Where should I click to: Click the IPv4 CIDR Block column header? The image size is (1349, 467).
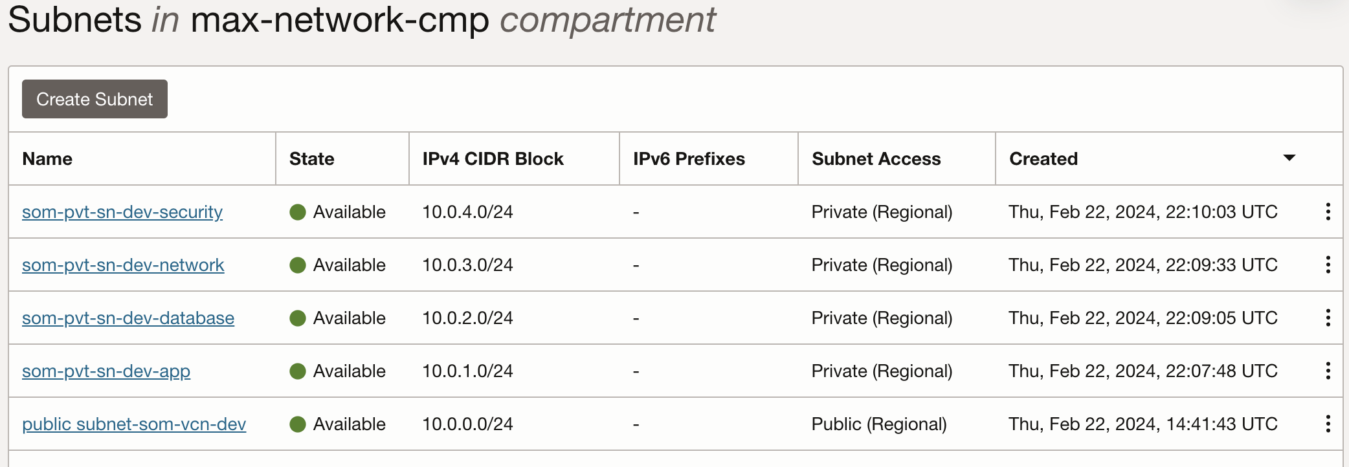tap(493, 159)
